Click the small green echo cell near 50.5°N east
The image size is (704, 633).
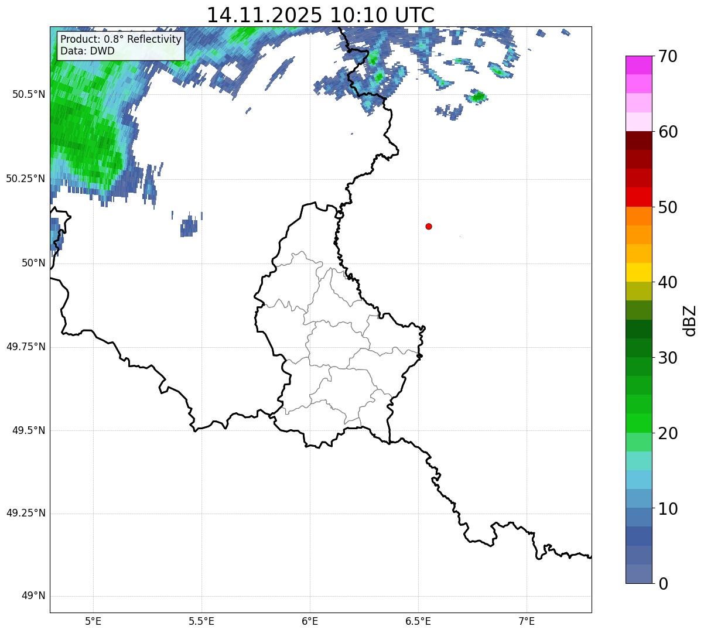(x=479, y=96)
